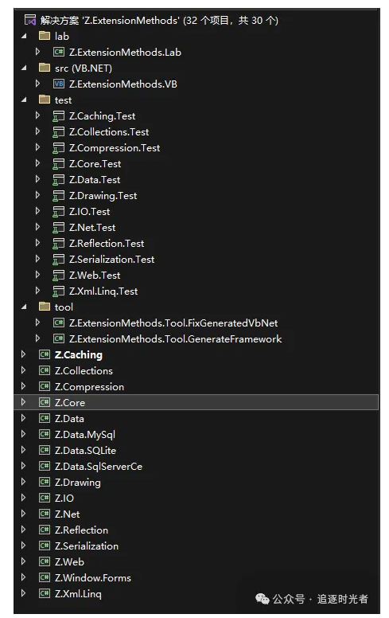Click the test project icon beside Z.Caching.Test
This screenshot has width=389, height=618.
(x=59, y=116)
